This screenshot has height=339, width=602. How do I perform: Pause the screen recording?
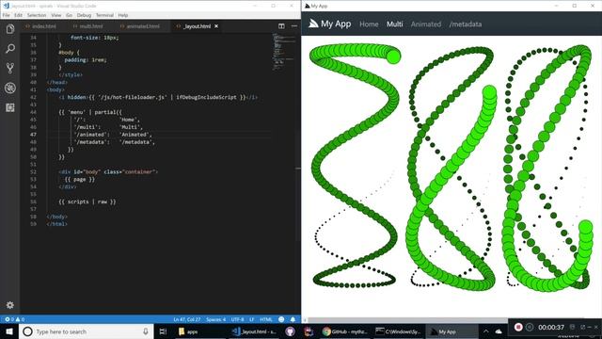click(530, 327)
